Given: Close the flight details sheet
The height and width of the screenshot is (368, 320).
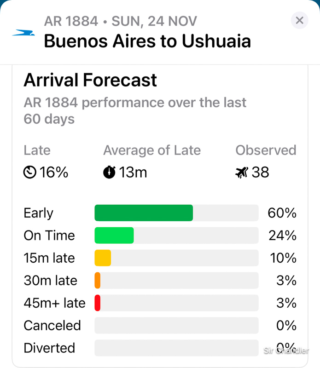Looking at the screenshot, I should point(299,21).
